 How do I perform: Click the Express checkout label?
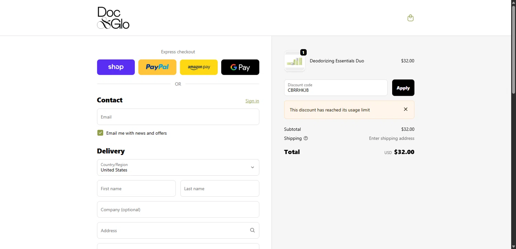tap(178, 52)
